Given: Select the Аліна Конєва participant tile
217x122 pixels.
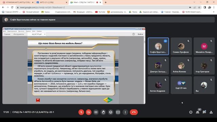Looking at the screenshot, I should (181, 66).
